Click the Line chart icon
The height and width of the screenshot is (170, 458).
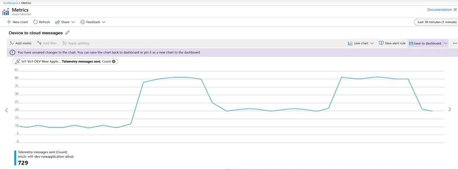[x=350, y=43]
